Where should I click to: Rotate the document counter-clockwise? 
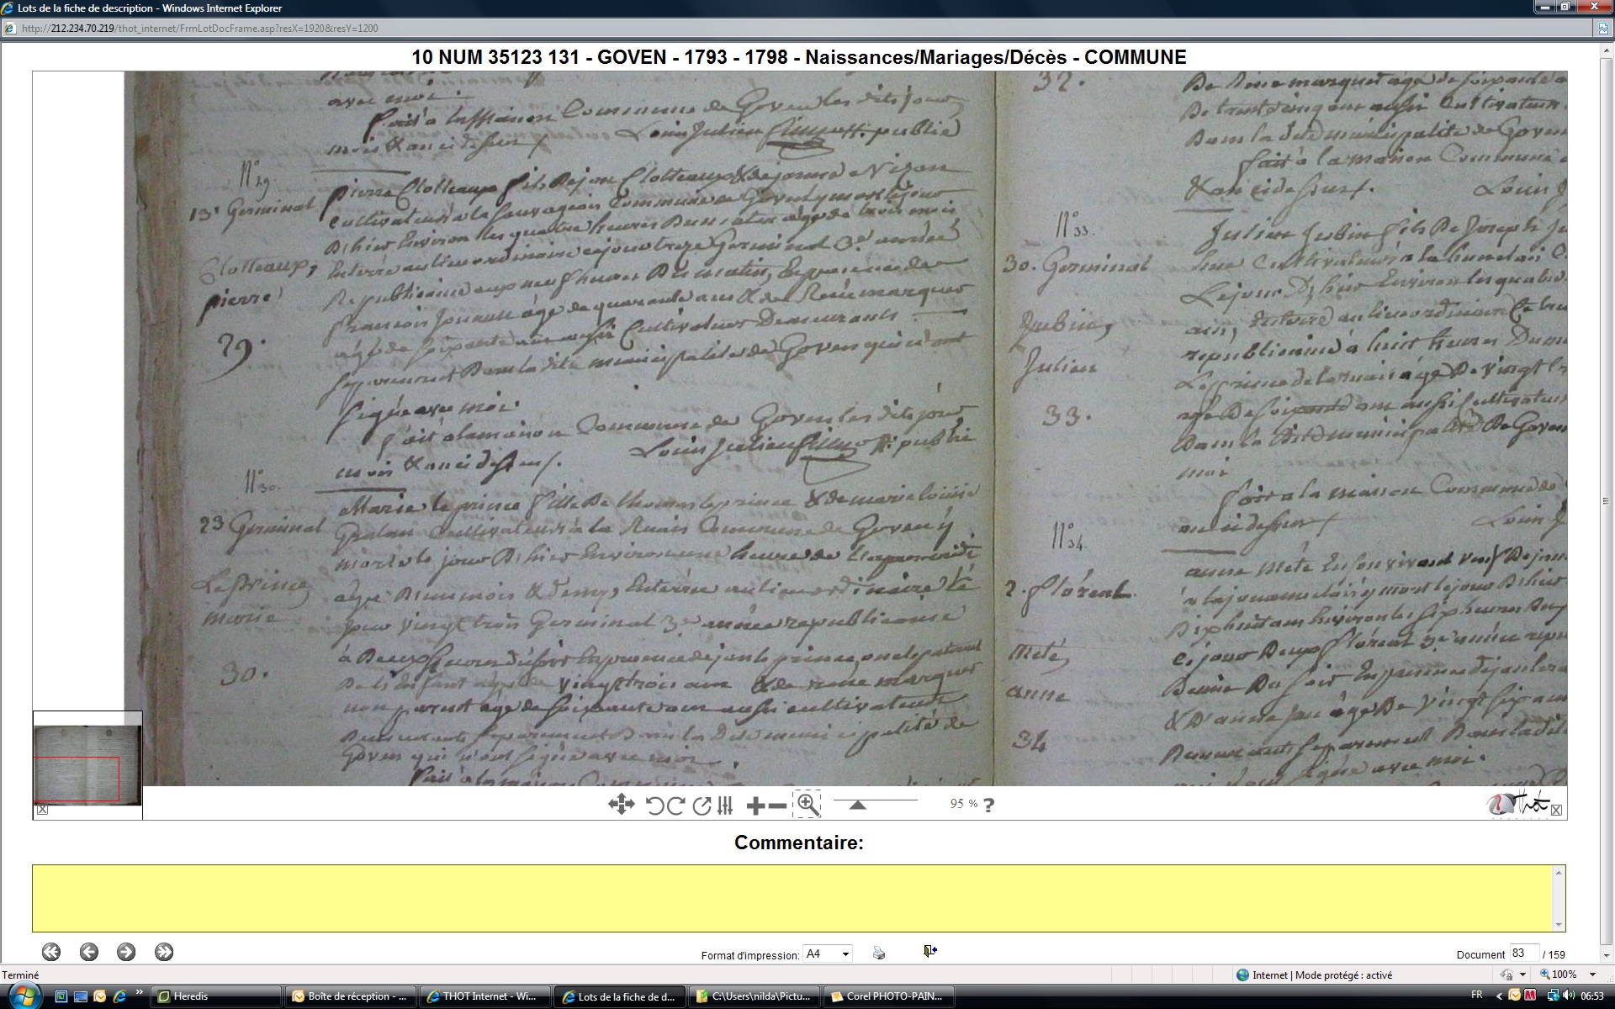(654, 806)
